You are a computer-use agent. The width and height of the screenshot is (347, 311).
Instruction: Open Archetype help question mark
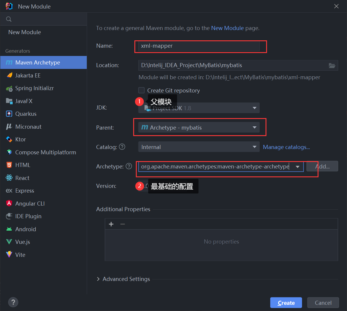(x=129, y=166)
